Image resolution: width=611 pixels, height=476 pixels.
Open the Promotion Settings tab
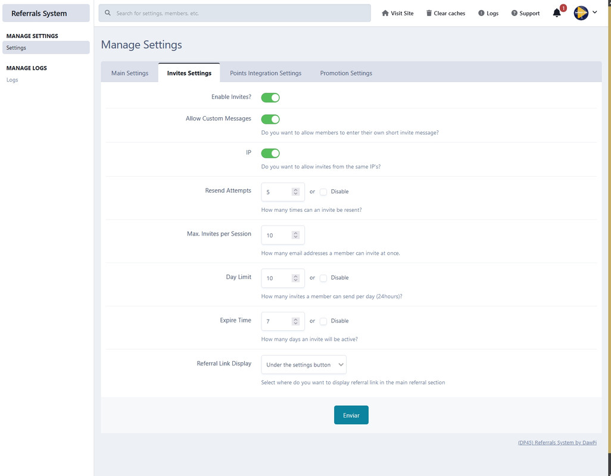pyautogui.click(x=346, y=73)
